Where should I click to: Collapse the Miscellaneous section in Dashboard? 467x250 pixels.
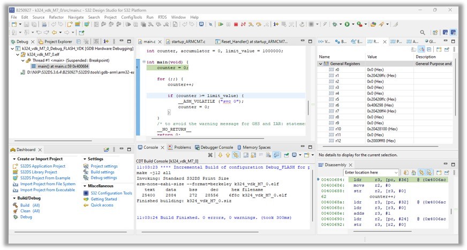click(85, 186)
